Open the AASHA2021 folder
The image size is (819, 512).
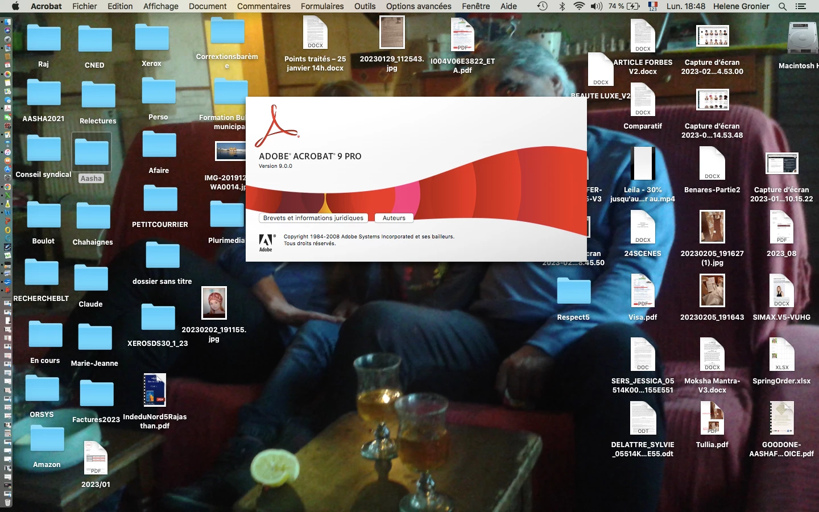(44, 93)
